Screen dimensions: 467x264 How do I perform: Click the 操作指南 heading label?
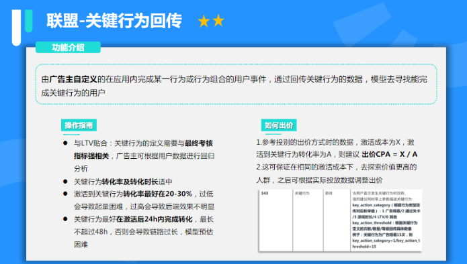[79, 125]
